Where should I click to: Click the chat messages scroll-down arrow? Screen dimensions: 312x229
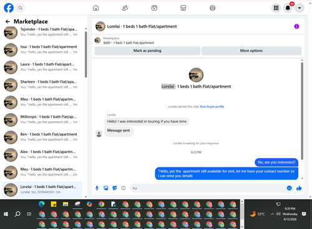coord(302,178)
